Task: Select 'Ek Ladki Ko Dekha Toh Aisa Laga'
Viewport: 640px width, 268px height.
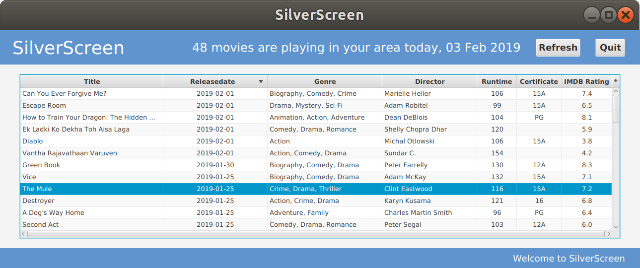Action: (76, 129)
